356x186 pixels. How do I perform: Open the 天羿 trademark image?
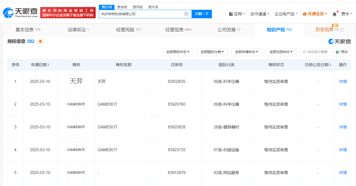(x=76, y=81)
